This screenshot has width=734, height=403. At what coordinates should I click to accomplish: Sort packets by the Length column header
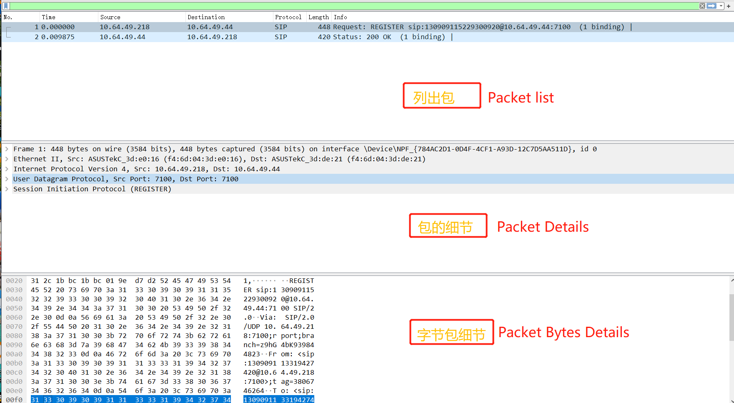click(319, 17)
